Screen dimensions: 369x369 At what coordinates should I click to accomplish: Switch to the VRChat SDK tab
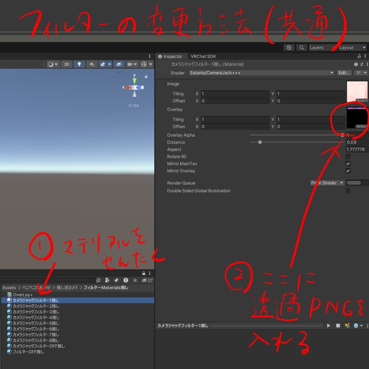(203, 57)
